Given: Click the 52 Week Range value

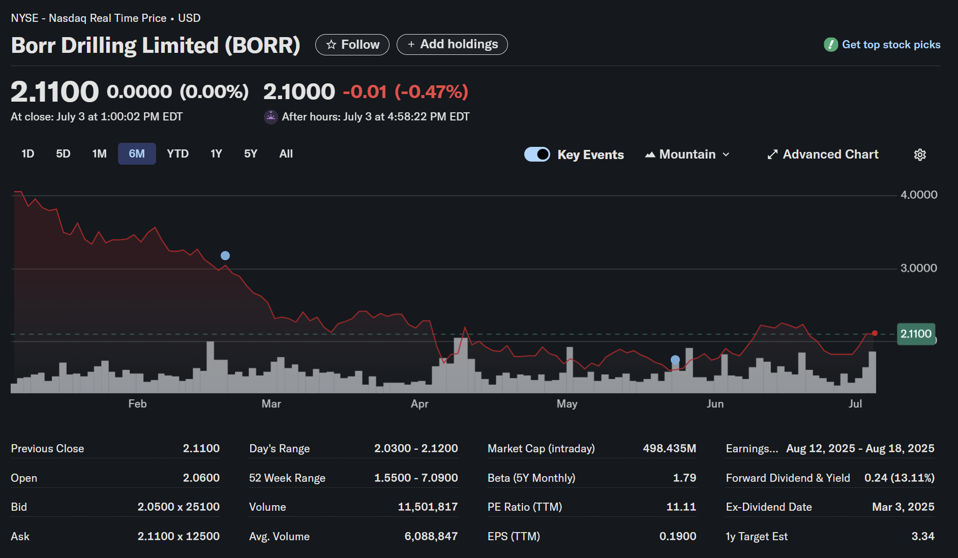Looking at the screenshot, I should tap(416, 478).
